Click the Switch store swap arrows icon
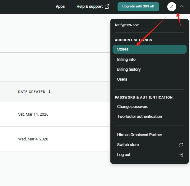The image size is (190, 186). point(181,145)
